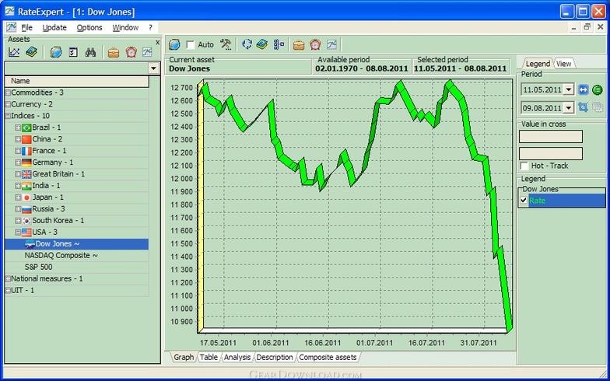Click the briefcase icon in chart toolbar
Screen dimensions: 610x381
click(299, 44)
